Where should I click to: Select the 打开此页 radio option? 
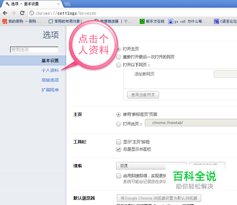click(118, 124)
